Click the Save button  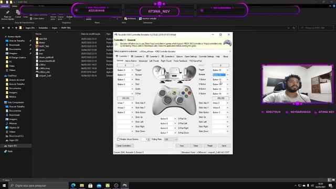click(x=224, y=146)
